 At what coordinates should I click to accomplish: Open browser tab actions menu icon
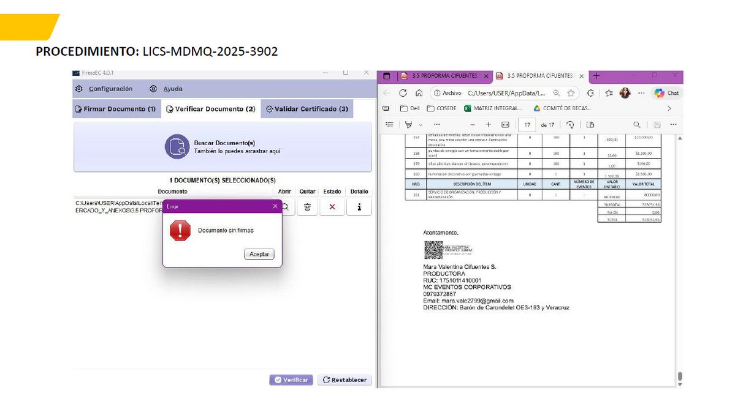387,76
